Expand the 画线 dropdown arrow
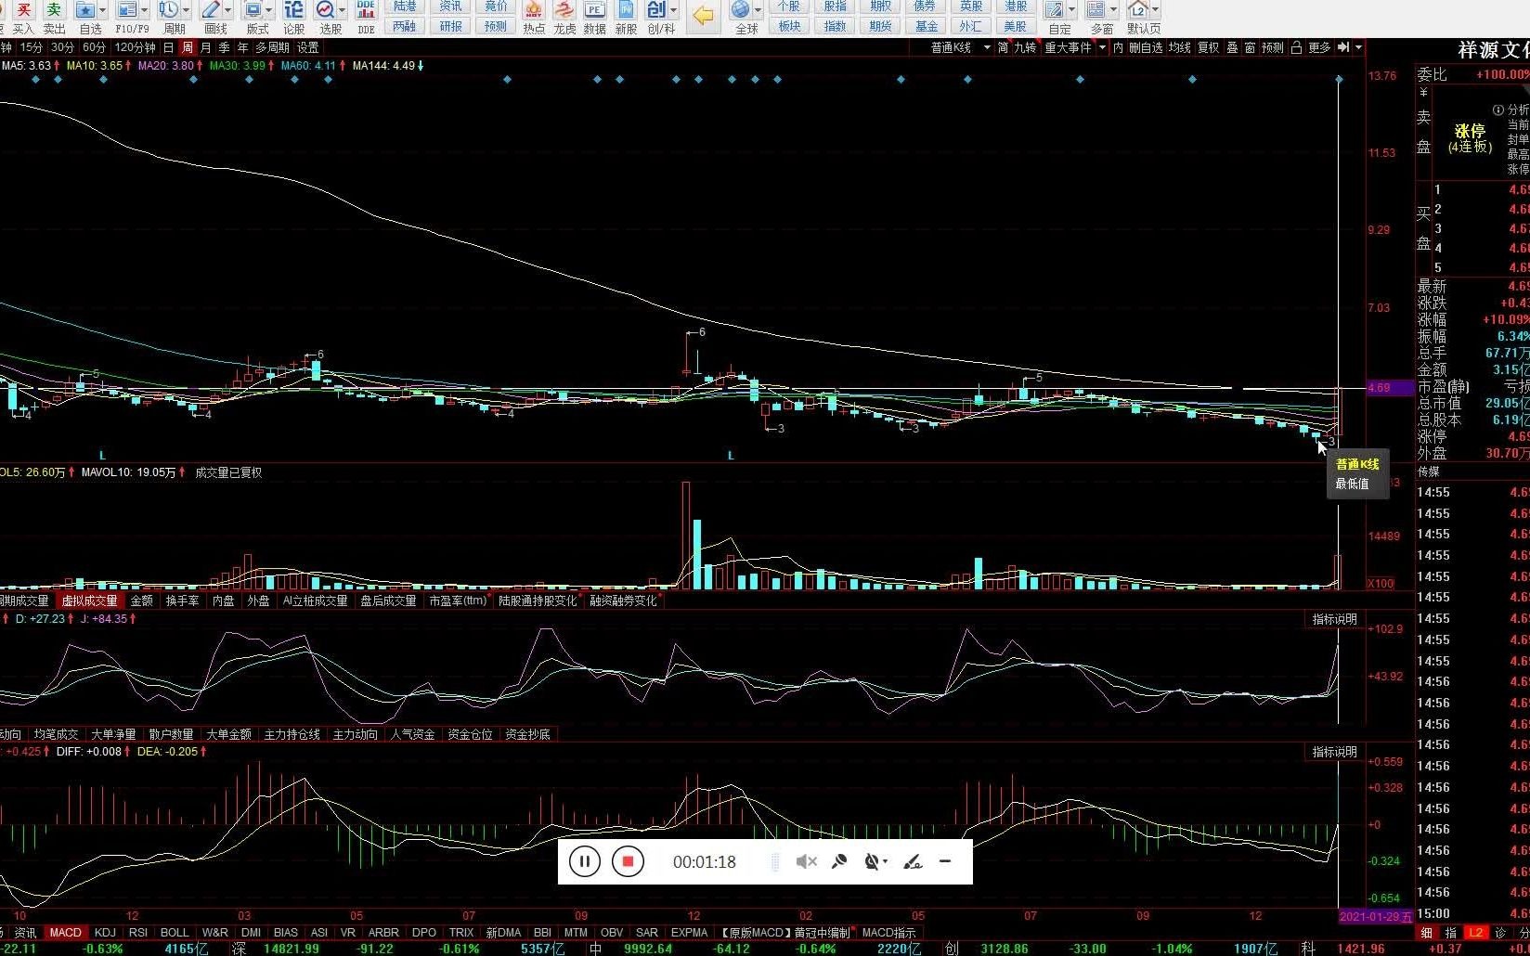 point(228,10)
